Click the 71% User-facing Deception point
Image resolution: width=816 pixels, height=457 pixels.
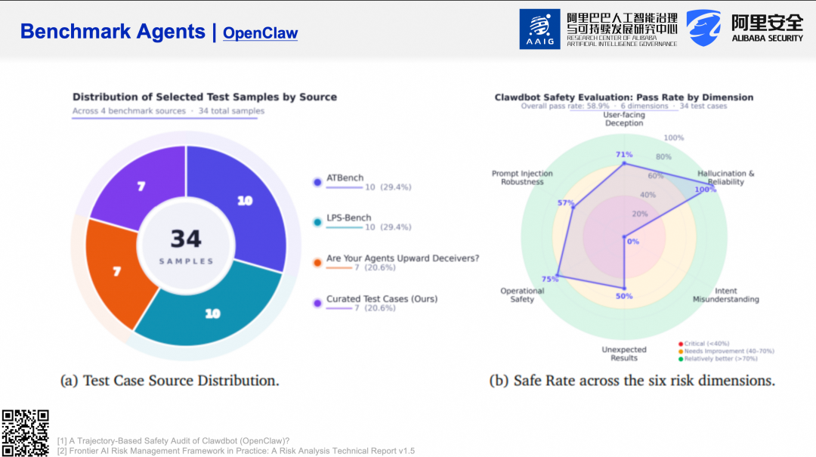coord(624,163)
